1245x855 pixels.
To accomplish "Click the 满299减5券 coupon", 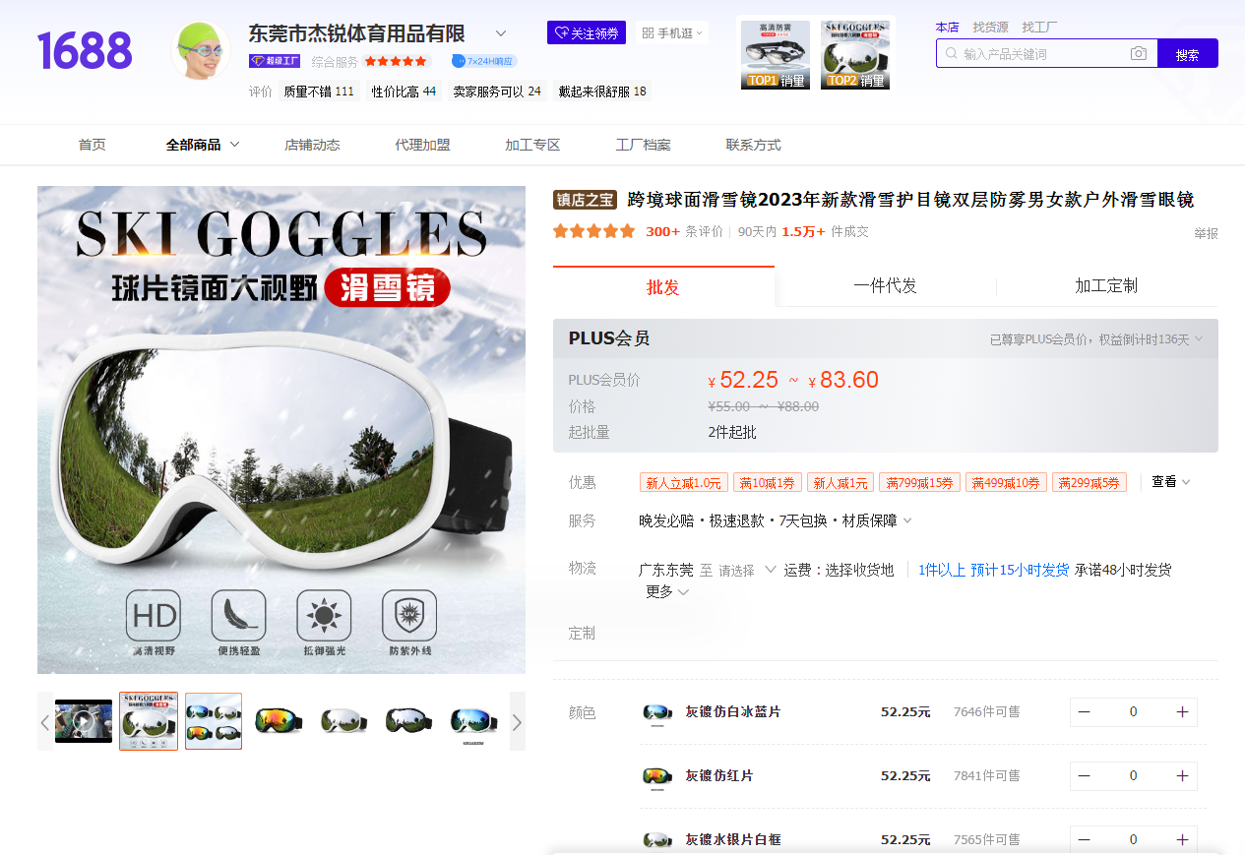I will click(1089, 483).
